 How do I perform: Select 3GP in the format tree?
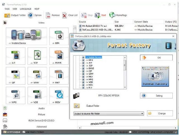tap(89, 66)
